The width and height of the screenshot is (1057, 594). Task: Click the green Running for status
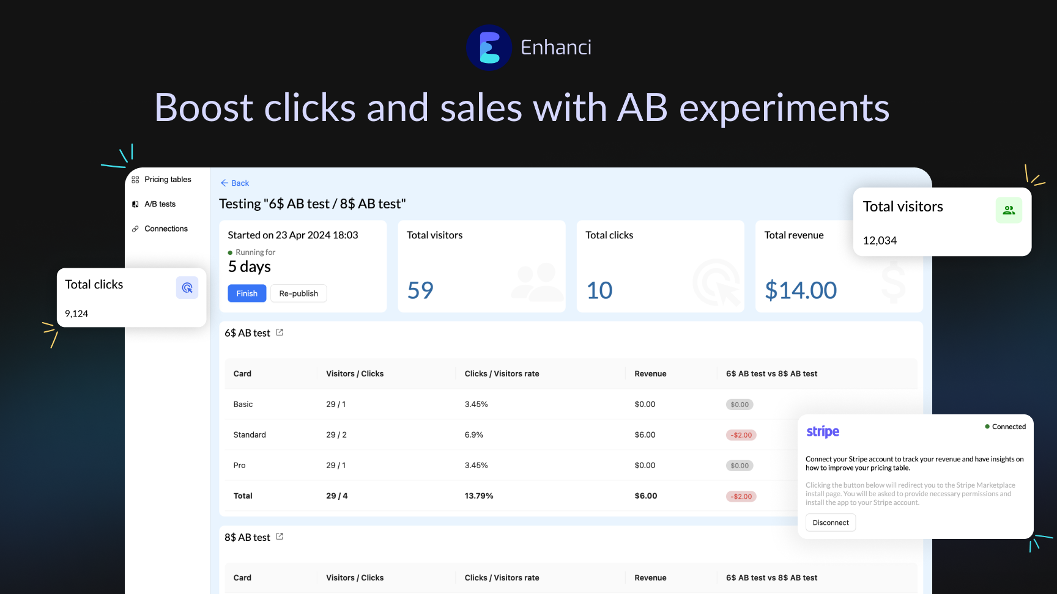tap(251, 252)
